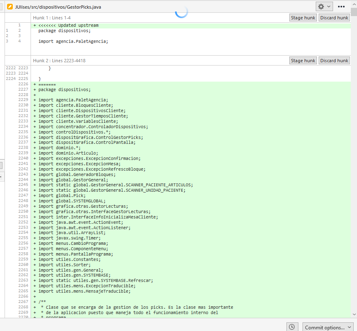
Task: Select the '=======' conflict marker line
Action: (191, 85)
